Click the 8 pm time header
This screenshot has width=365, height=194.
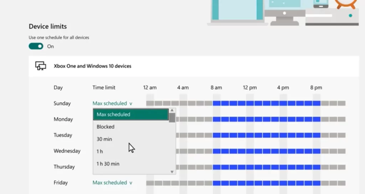[316, 88]
